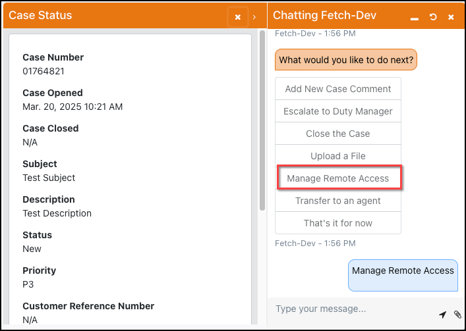
Task: Click the priority value P3
Action: pyautogui.click(x=28, y=284)
